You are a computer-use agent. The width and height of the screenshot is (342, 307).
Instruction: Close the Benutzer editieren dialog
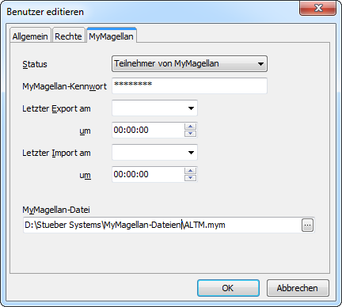pyautogui.click(x=318, y=8)
